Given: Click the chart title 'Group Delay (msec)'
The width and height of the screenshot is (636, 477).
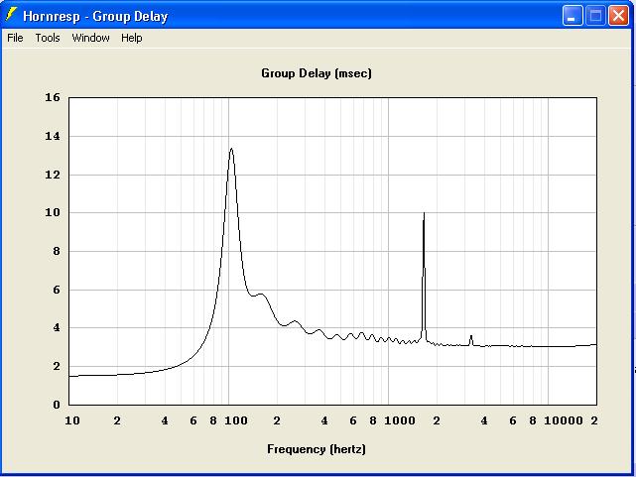Looking at the screenshot, I should coord(317,73).
